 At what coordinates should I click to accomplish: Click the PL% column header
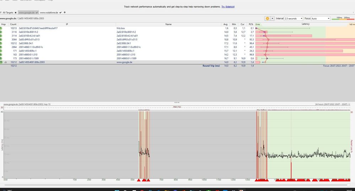(x=251, y=24)
